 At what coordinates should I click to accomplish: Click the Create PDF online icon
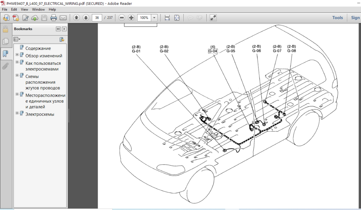point(6,18)
